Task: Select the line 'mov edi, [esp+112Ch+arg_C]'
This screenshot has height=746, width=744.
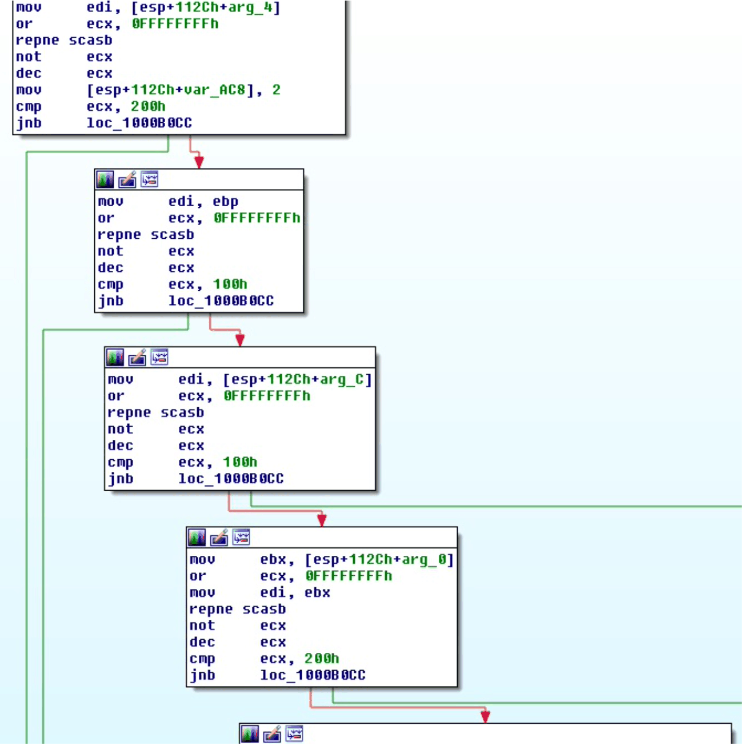Action: 240,380
